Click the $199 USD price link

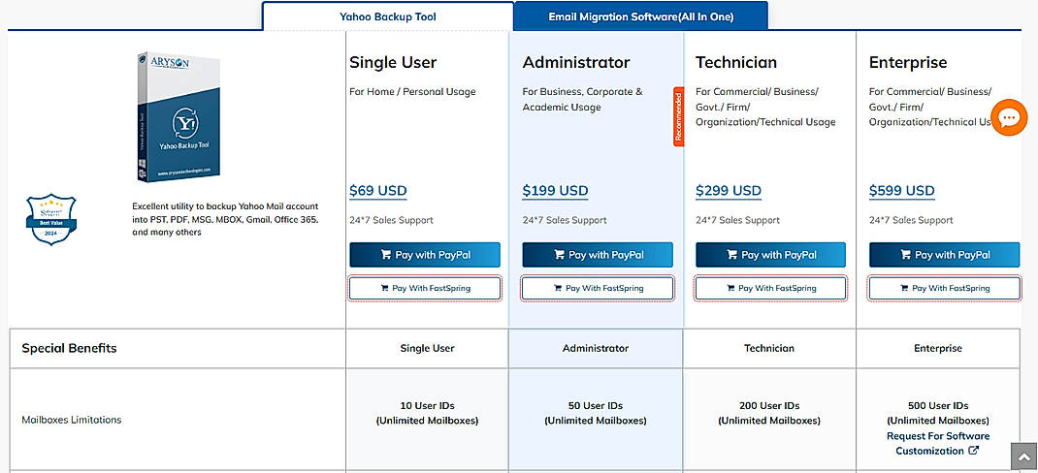(x=555, y=191)
